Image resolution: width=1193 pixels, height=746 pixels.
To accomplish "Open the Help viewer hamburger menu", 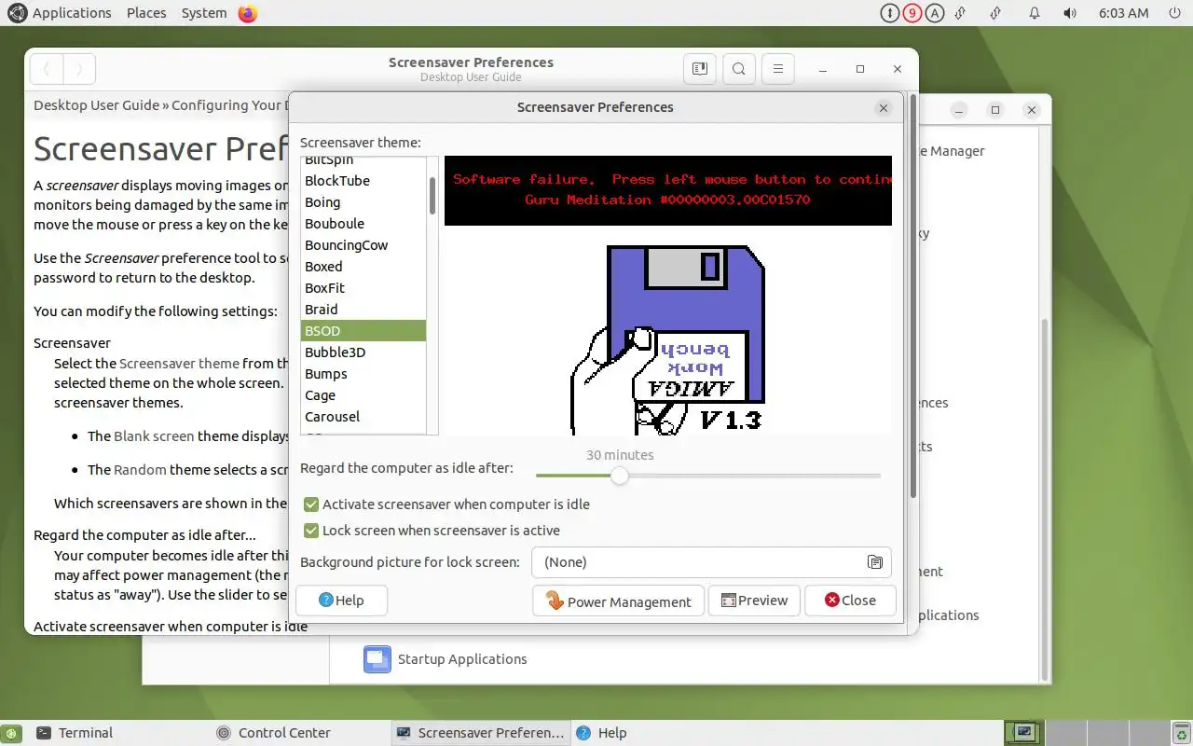I will point(778,69).
